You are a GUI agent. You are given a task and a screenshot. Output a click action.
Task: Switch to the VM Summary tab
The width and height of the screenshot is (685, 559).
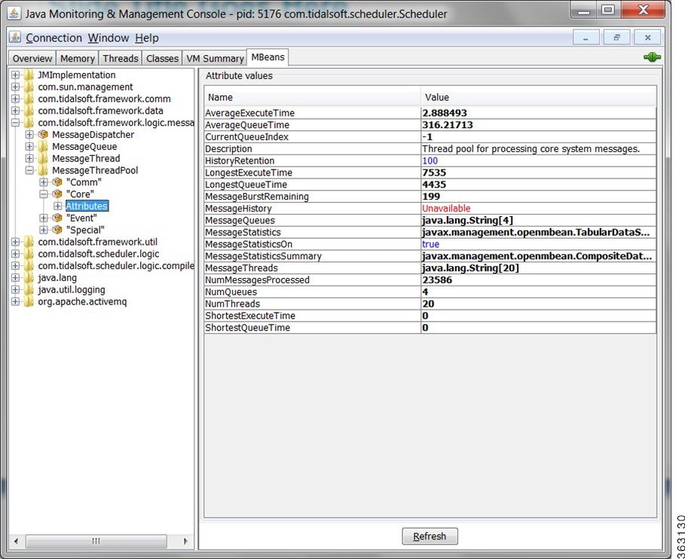216,58
